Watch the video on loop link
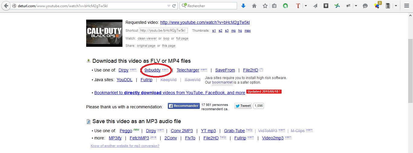 coord(166,38)
